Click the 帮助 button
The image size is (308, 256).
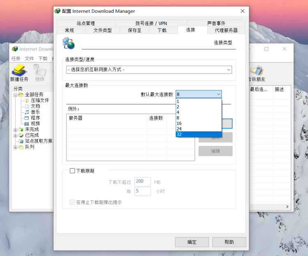pos(229,242)
